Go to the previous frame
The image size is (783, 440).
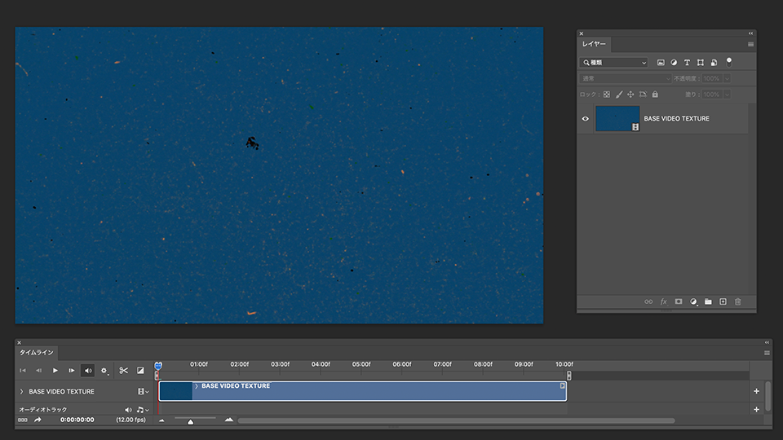[38, 371]
